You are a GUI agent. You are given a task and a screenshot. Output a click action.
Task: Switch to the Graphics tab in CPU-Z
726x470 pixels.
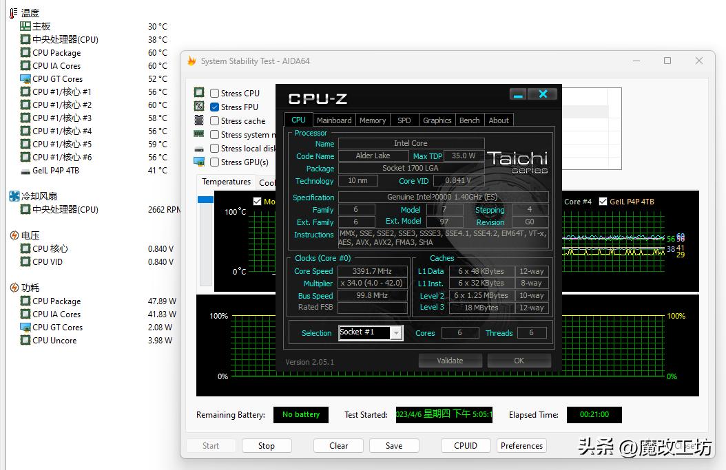click(437, 120)
